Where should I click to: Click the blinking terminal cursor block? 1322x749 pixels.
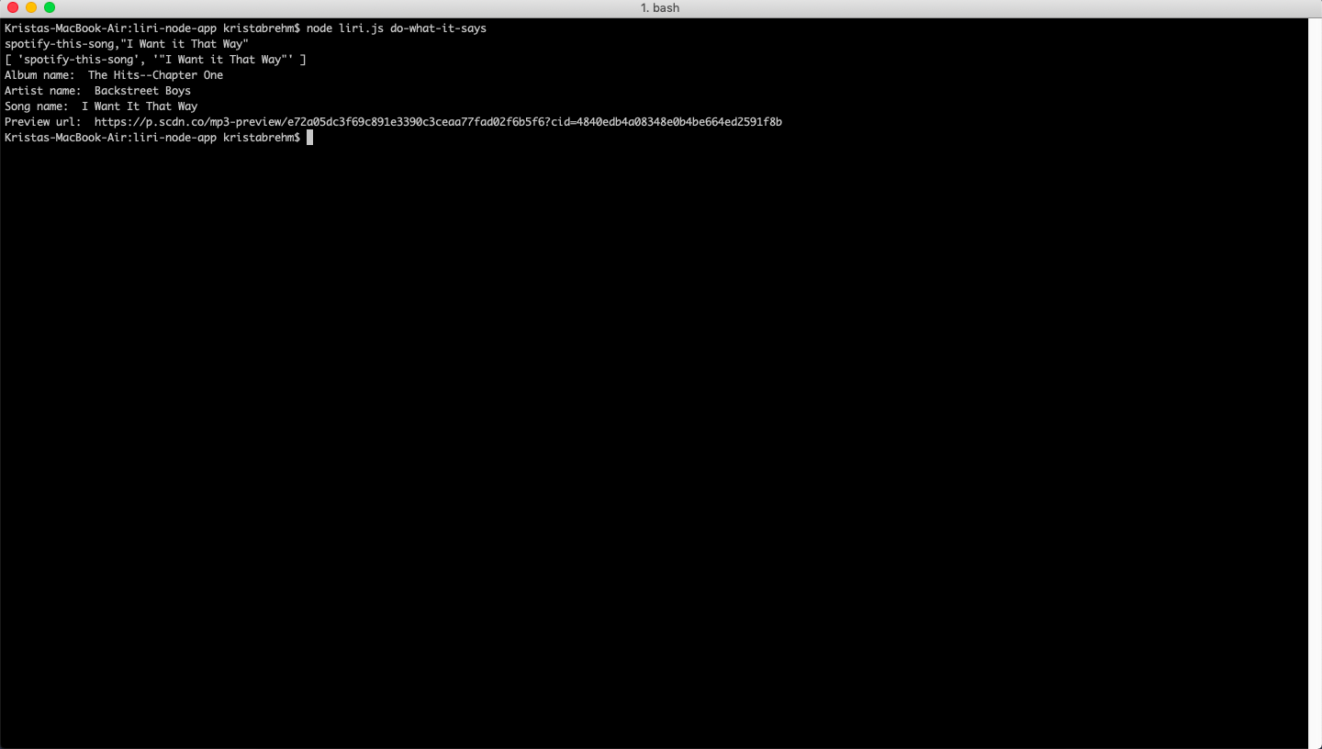tap(310, 138)
